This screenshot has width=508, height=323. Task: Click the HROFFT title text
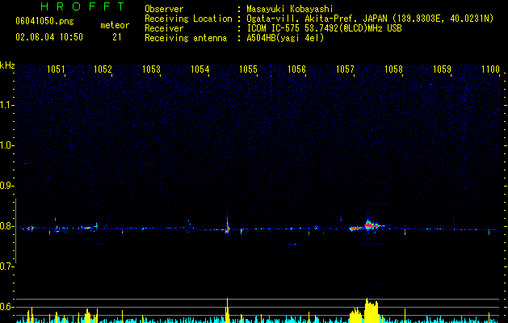[82, 6]
